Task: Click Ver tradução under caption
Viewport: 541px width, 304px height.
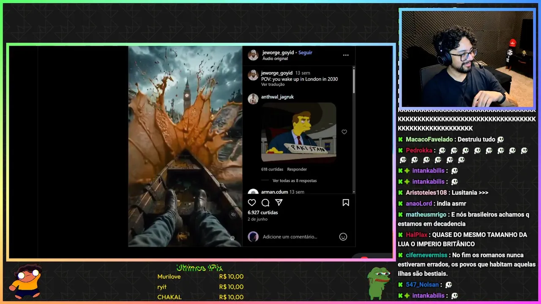Action: 273,84
